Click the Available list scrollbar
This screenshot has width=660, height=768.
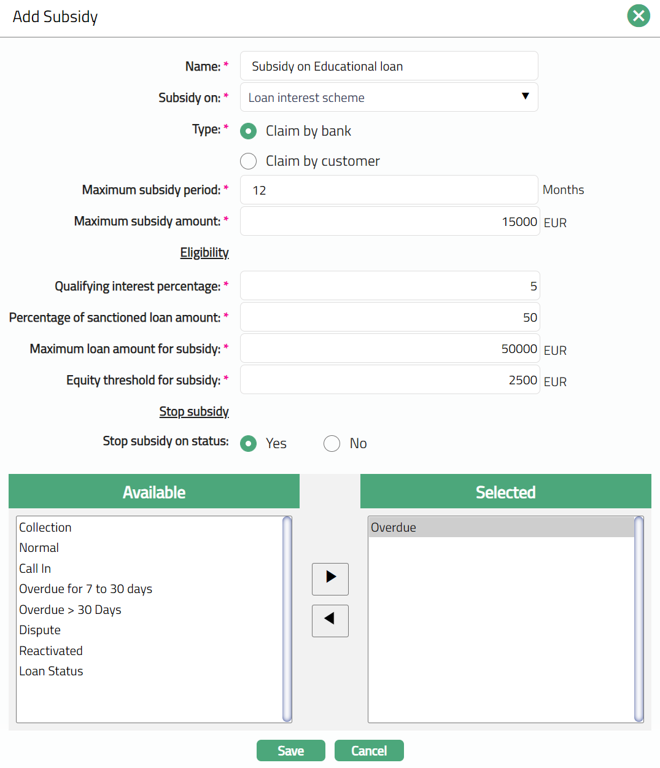[287, 619]
